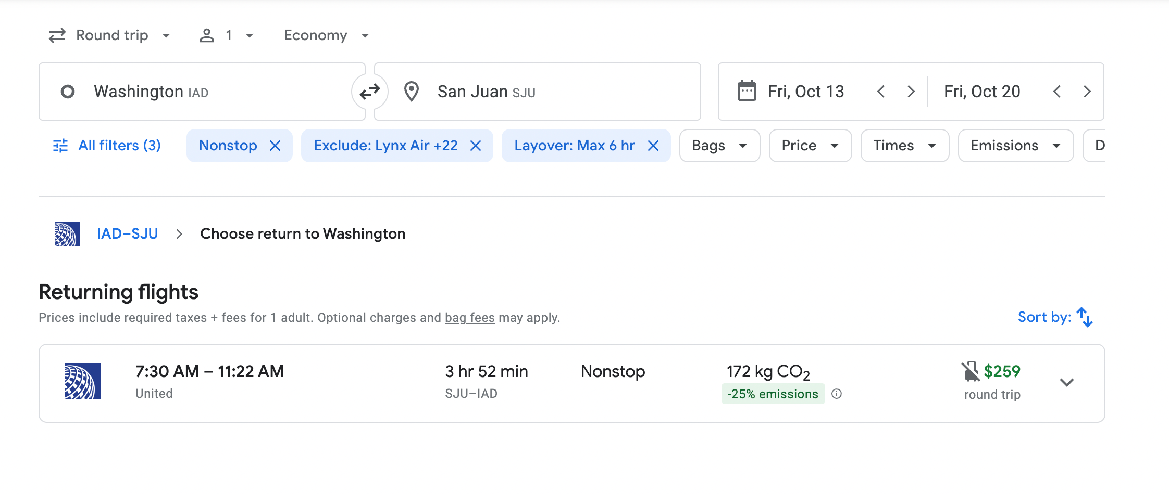Screen dimensions: 1169x494
Task: Click the emissions info icon
Action: (837, 394)
